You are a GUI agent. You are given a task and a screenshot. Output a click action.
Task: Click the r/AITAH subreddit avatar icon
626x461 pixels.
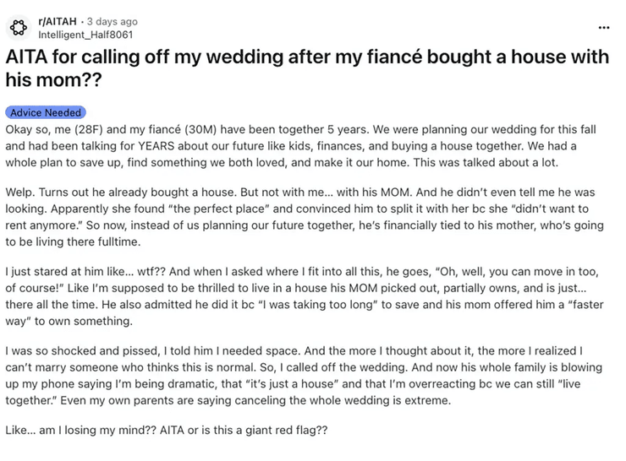tap(19, 28)
